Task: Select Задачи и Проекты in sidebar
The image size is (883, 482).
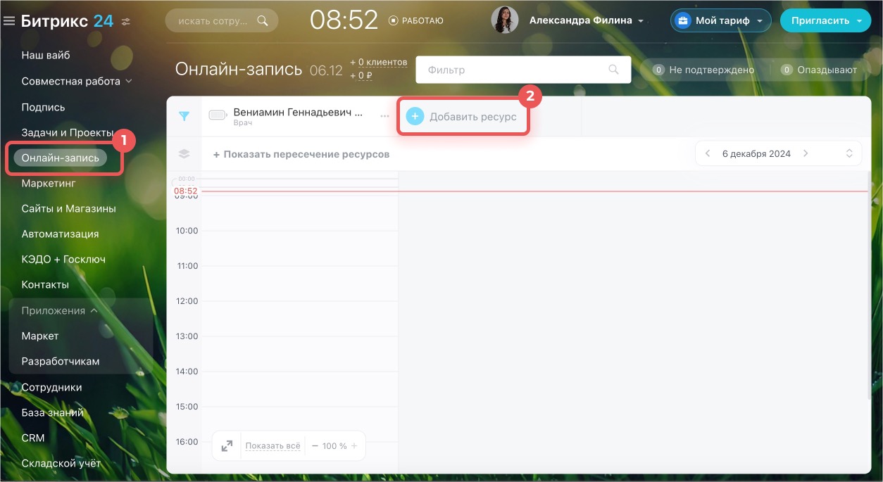Action: [x=68, y=132]
